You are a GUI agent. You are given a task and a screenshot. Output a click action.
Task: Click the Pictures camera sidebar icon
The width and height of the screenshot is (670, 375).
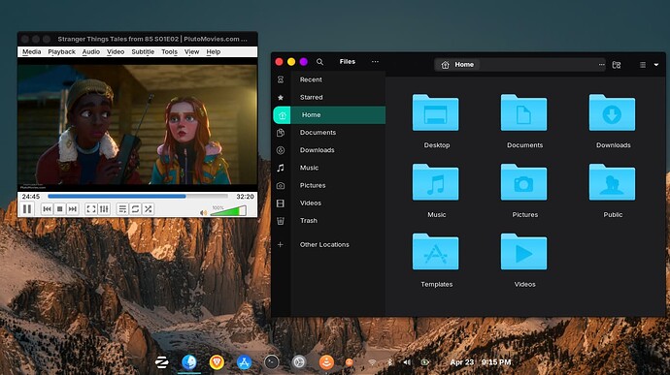(x=281, y=186)
